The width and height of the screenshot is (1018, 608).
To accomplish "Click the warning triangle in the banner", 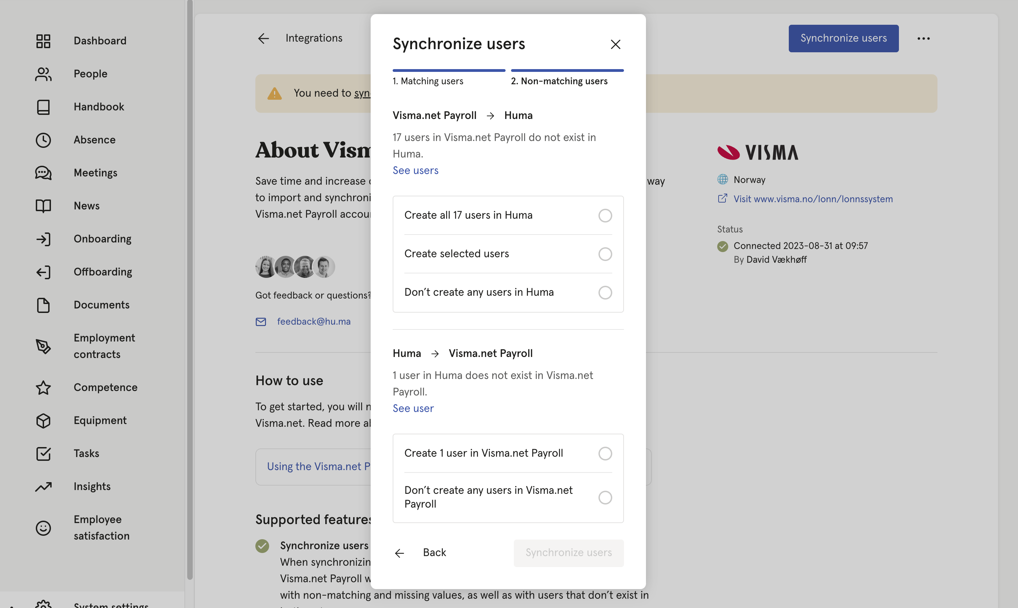I will [x=274, y=94].
